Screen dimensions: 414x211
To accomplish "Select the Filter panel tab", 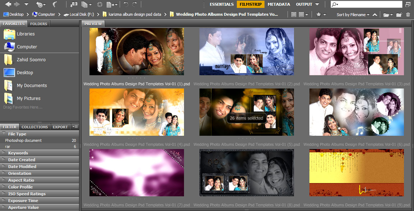I will coord(9,127).
